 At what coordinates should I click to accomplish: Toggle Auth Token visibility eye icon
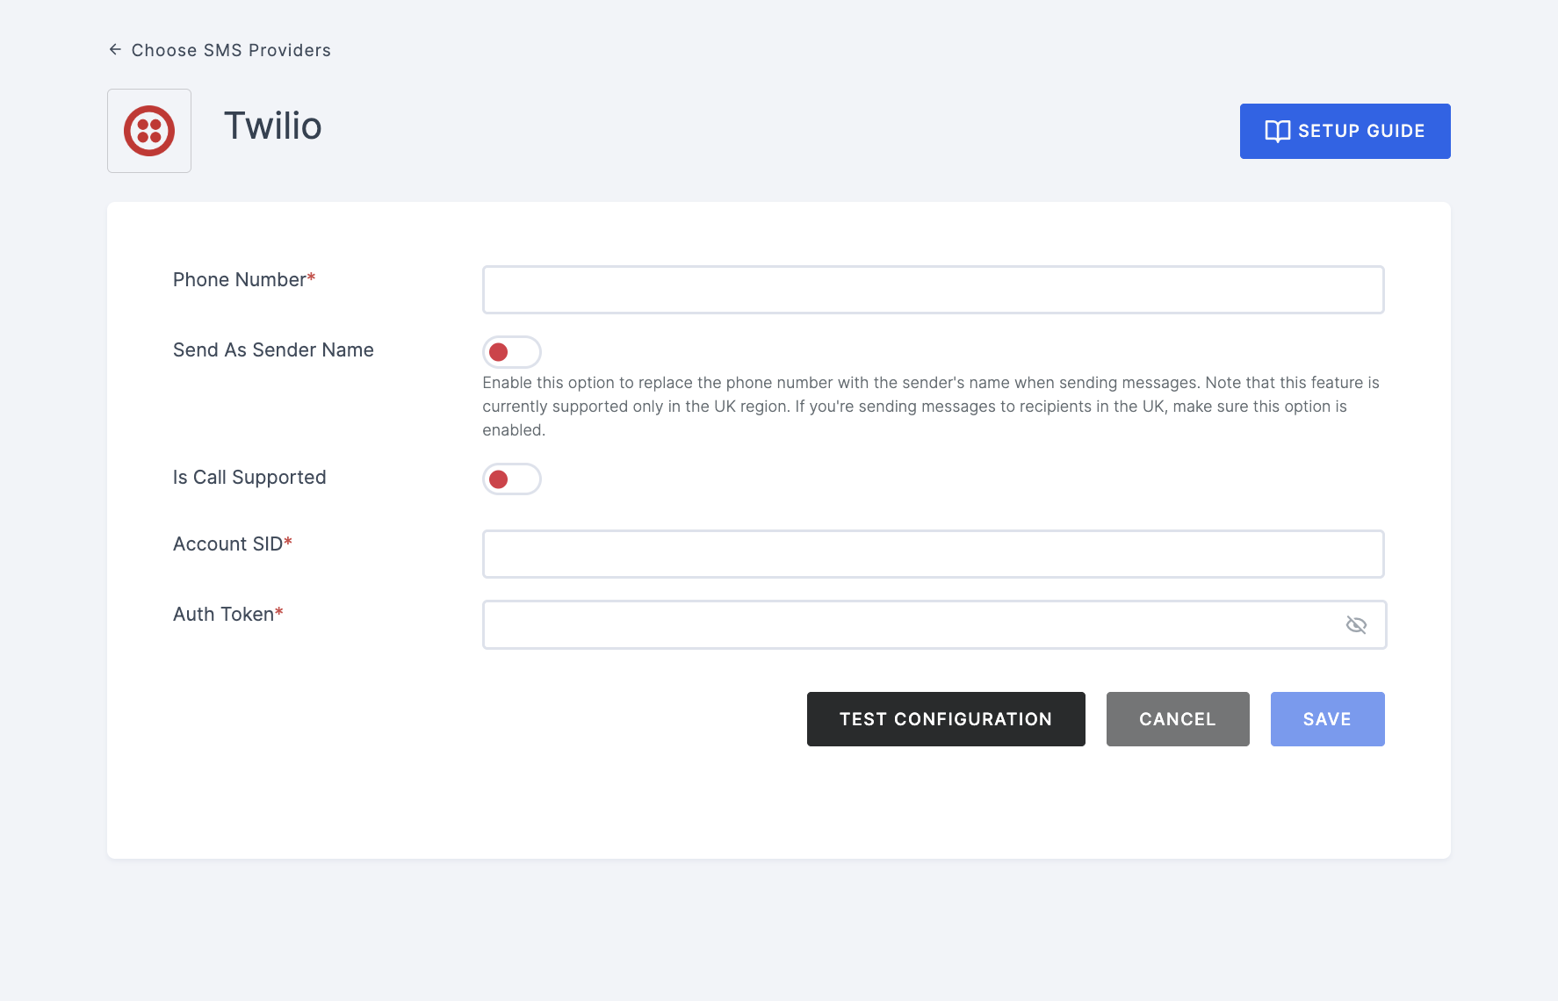(1356, 624)
